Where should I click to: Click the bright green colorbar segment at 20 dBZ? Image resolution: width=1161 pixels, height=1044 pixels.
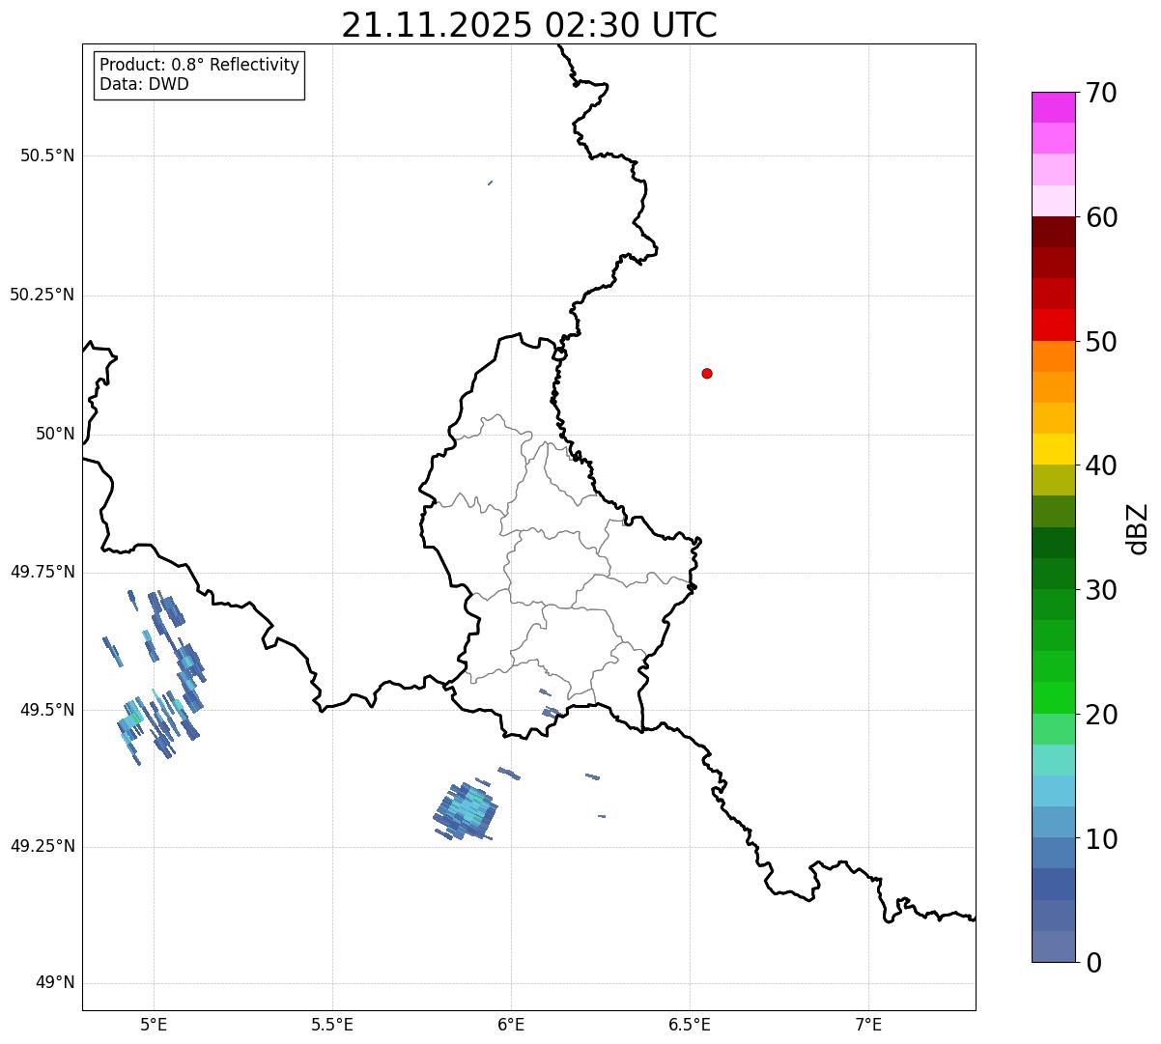[x=1053, y=698]
